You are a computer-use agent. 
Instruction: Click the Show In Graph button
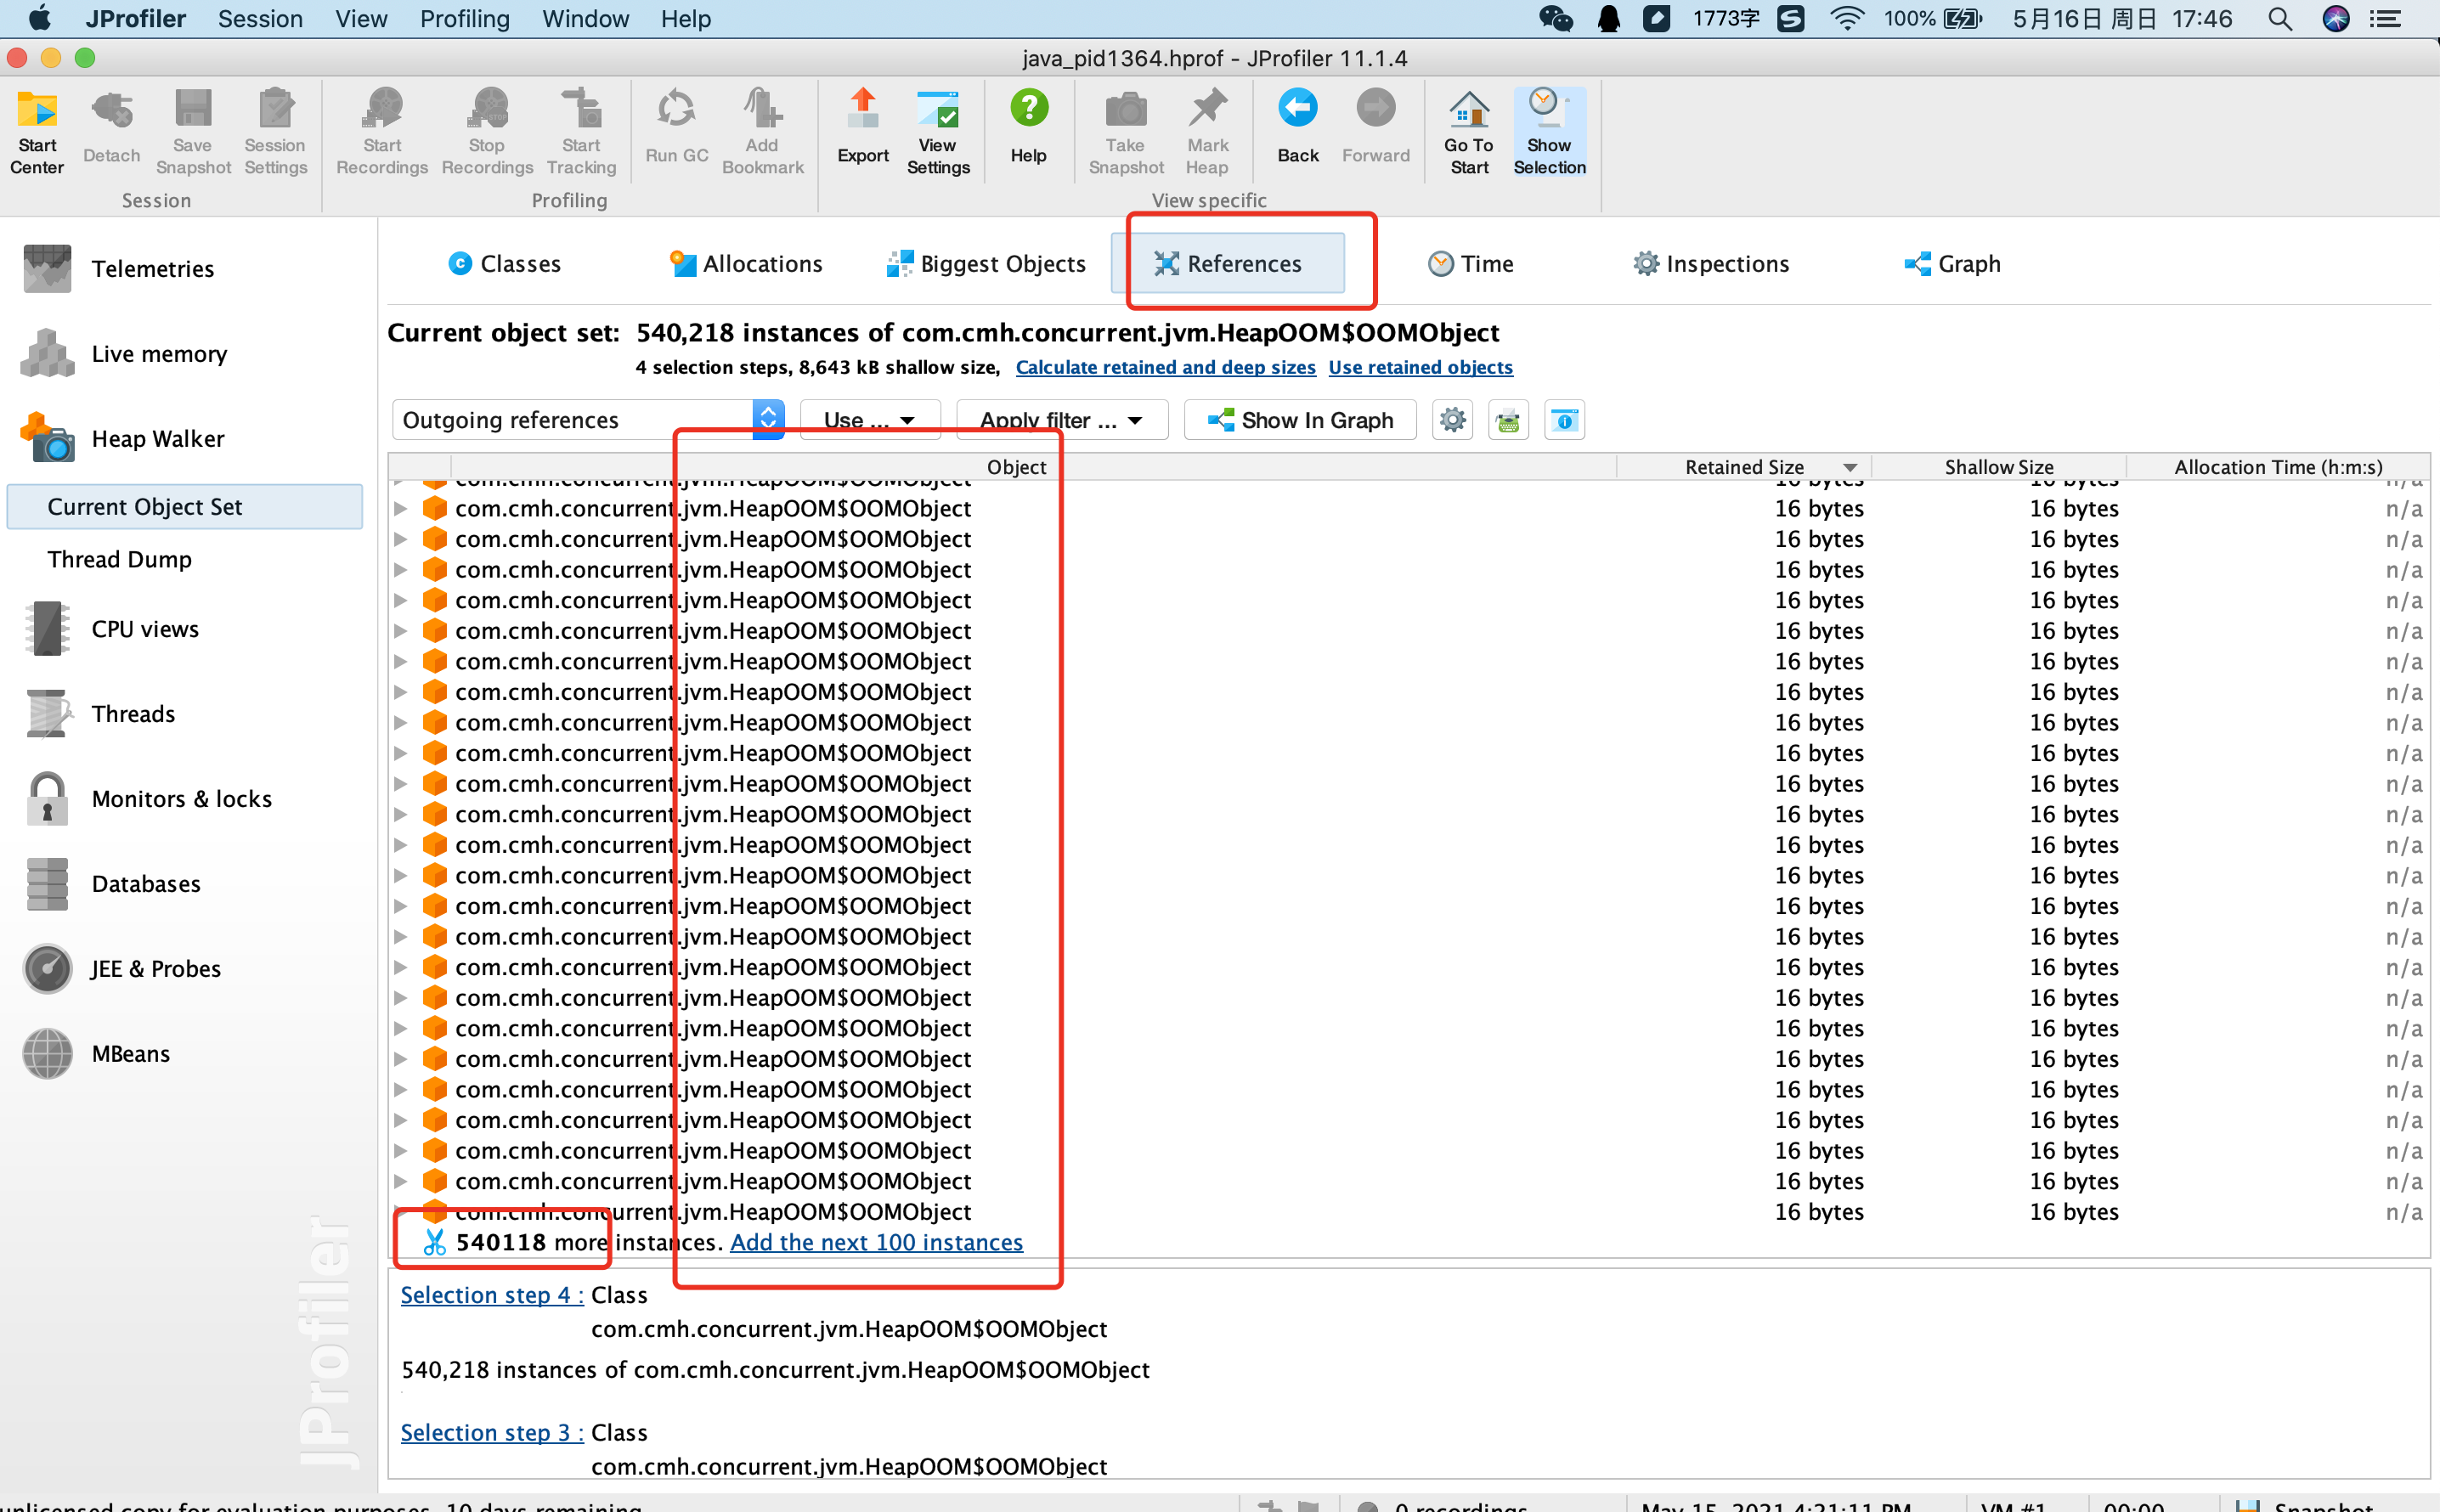pyautogui.click(x=1299, y=420)
